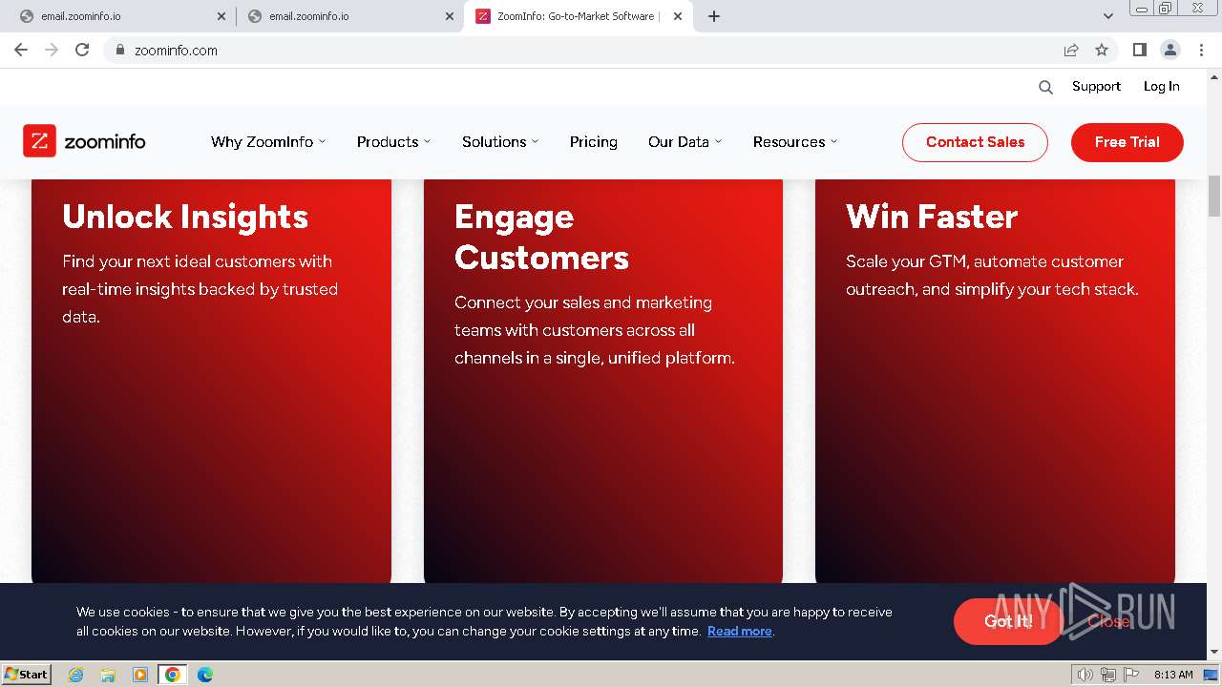This screenshot has height=687, width=1222.
Task: Expand the Resources dropdown
Action: pyautogui.click(x=795, y=141)
